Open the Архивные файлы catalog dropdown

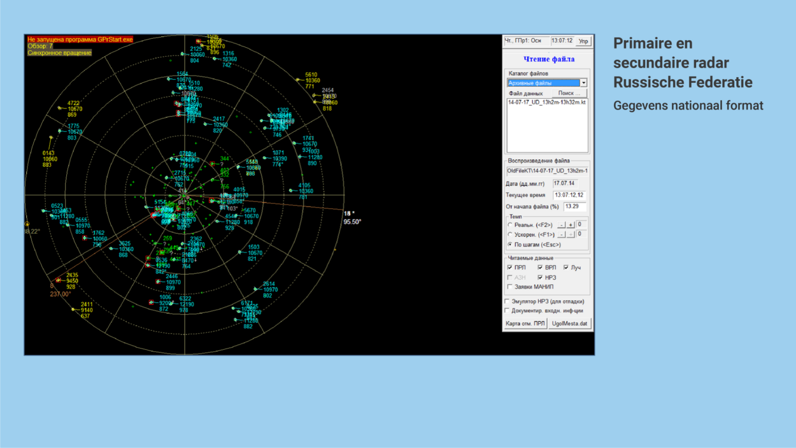(583, 83)
